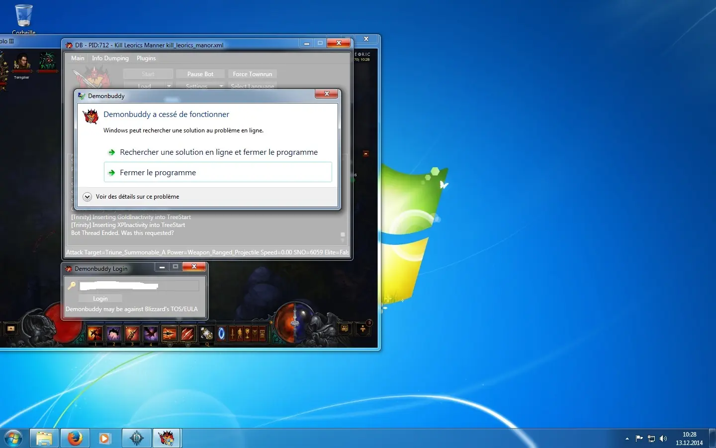Image resolution: width=716 pixels, height=448 pixels.
Task: Click 'Demonbuddy may be against Blizzard's TOS/EULA' text
Action: [x=132, y=309]
